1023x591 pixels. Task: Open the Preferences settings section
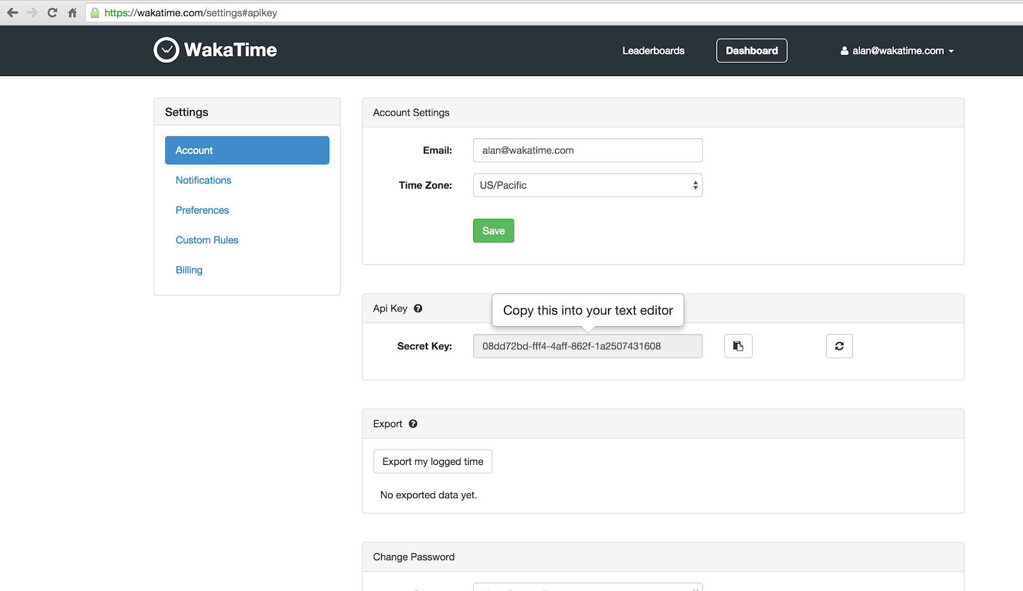[x=202, y=210]
